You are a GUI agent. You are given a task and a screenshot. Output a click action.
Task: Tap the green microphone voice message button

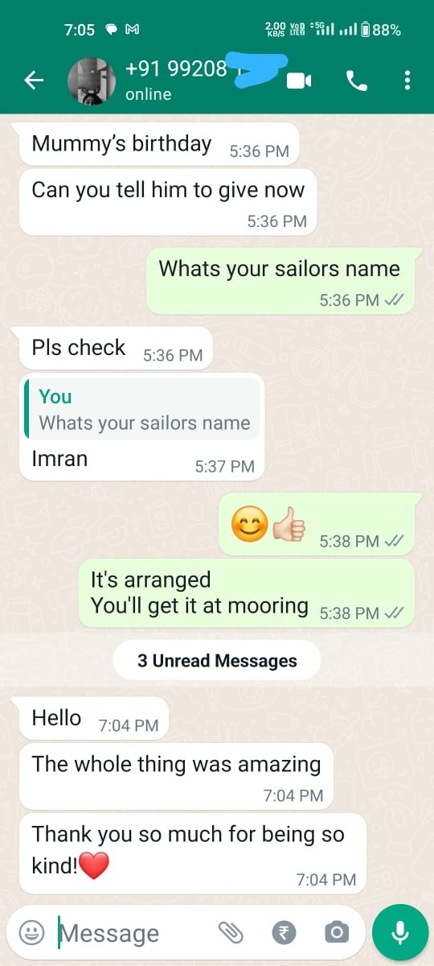pos(400,932)
